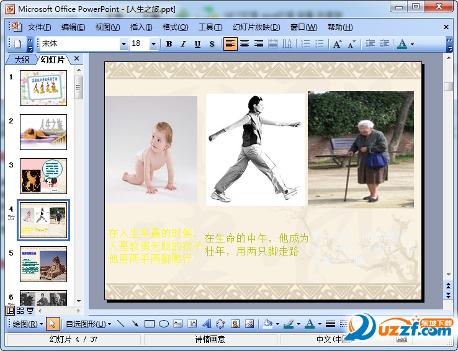458x351 pixels.
Task: Insert WordArt from the drawing toolbar
Action: coord(206,324)
